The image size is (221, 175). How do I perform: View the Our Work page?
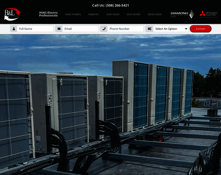click(133, 14)
